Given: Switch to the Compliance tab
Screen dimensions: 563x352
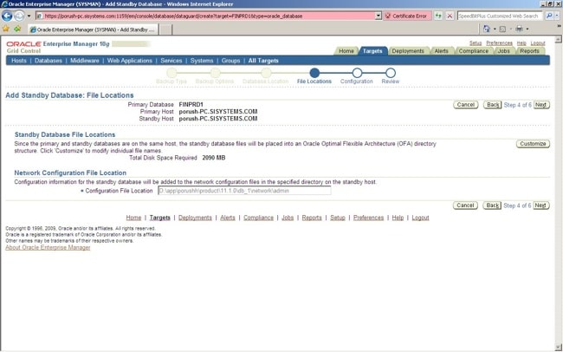Looking at the screenshot, I should [473, 51].
